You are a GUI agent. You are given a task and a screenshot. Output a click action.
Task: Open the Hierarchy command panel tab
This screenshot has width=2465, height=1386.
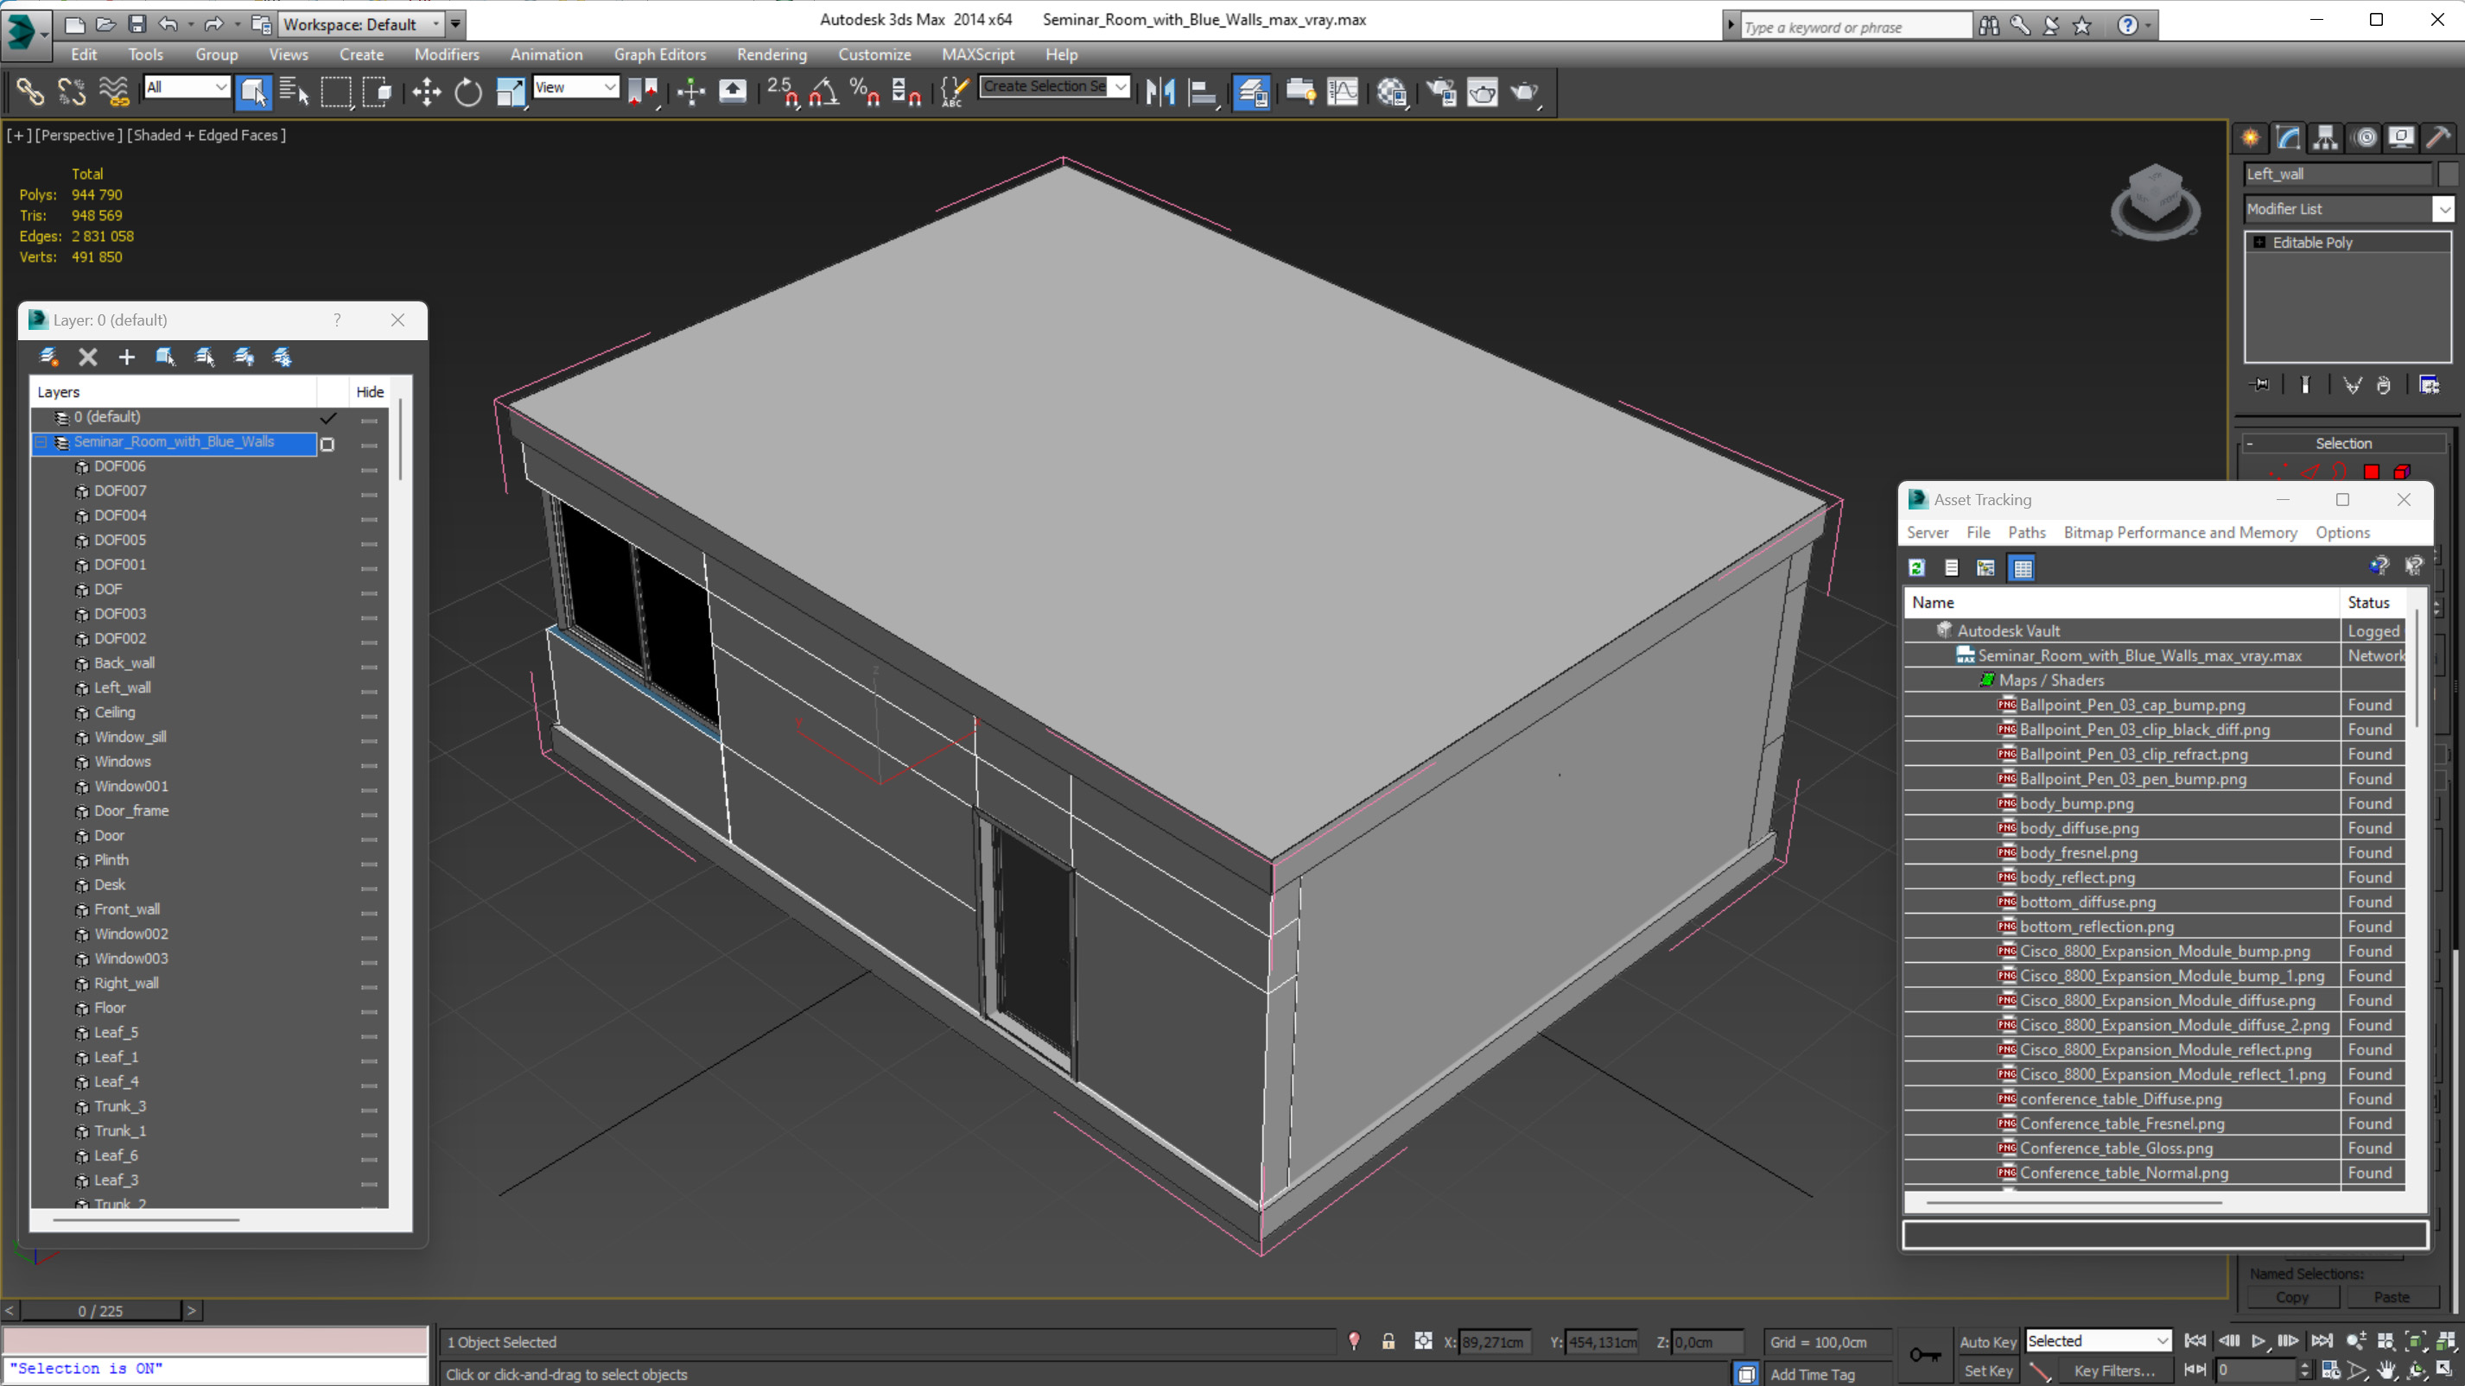pyautogui.click(x=2325, y=136)
